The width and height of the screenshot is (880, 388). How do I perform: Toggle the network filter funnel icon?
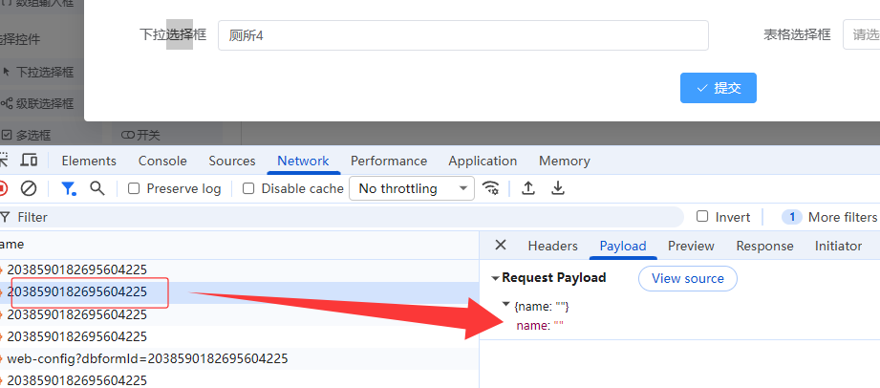[x=69, y=188]
